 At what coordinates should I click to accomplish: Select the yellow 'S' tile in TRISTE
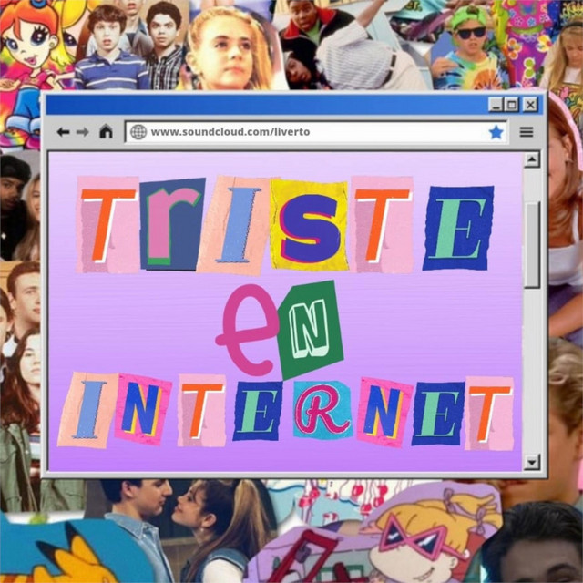(310, 226)
